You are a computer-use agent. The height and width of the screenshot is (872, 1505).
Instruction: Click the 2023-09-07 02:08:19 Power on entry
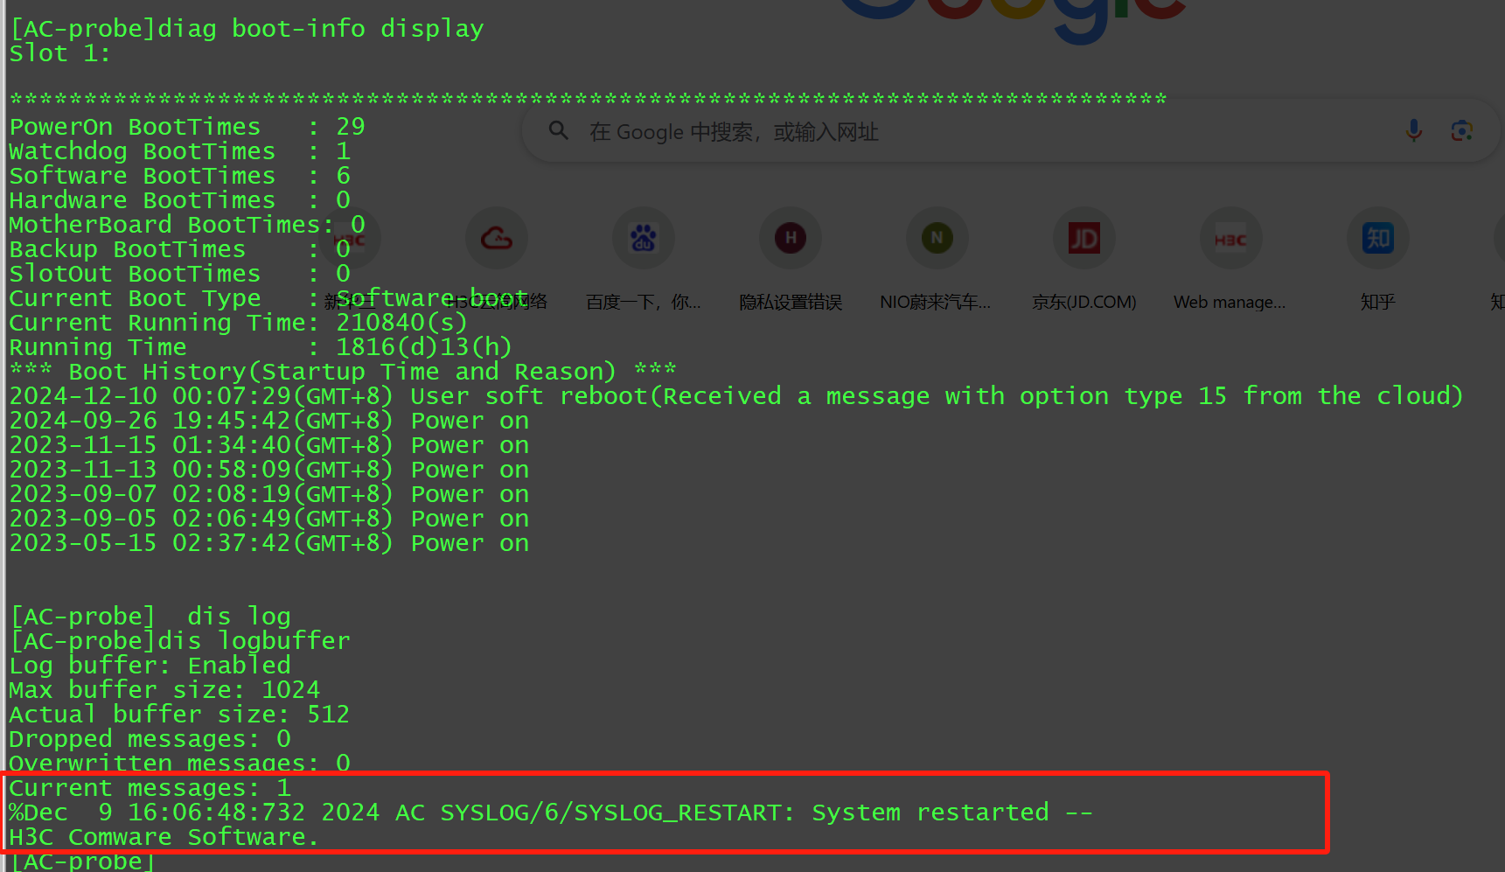click(269, 494)
